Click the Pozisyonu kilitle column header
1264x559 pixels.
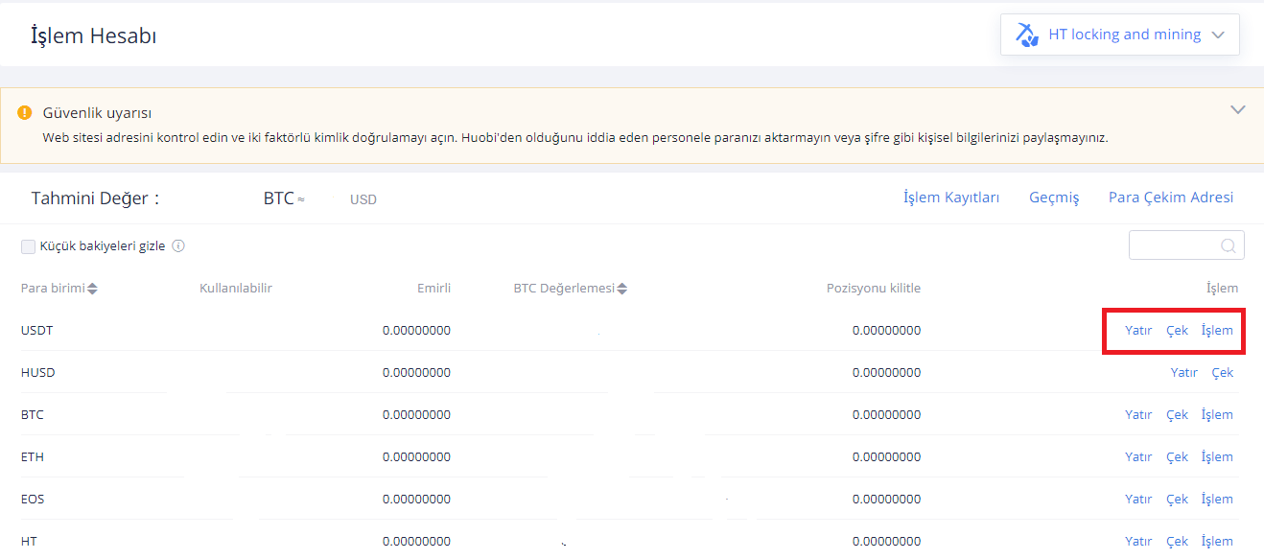(874, 289)
